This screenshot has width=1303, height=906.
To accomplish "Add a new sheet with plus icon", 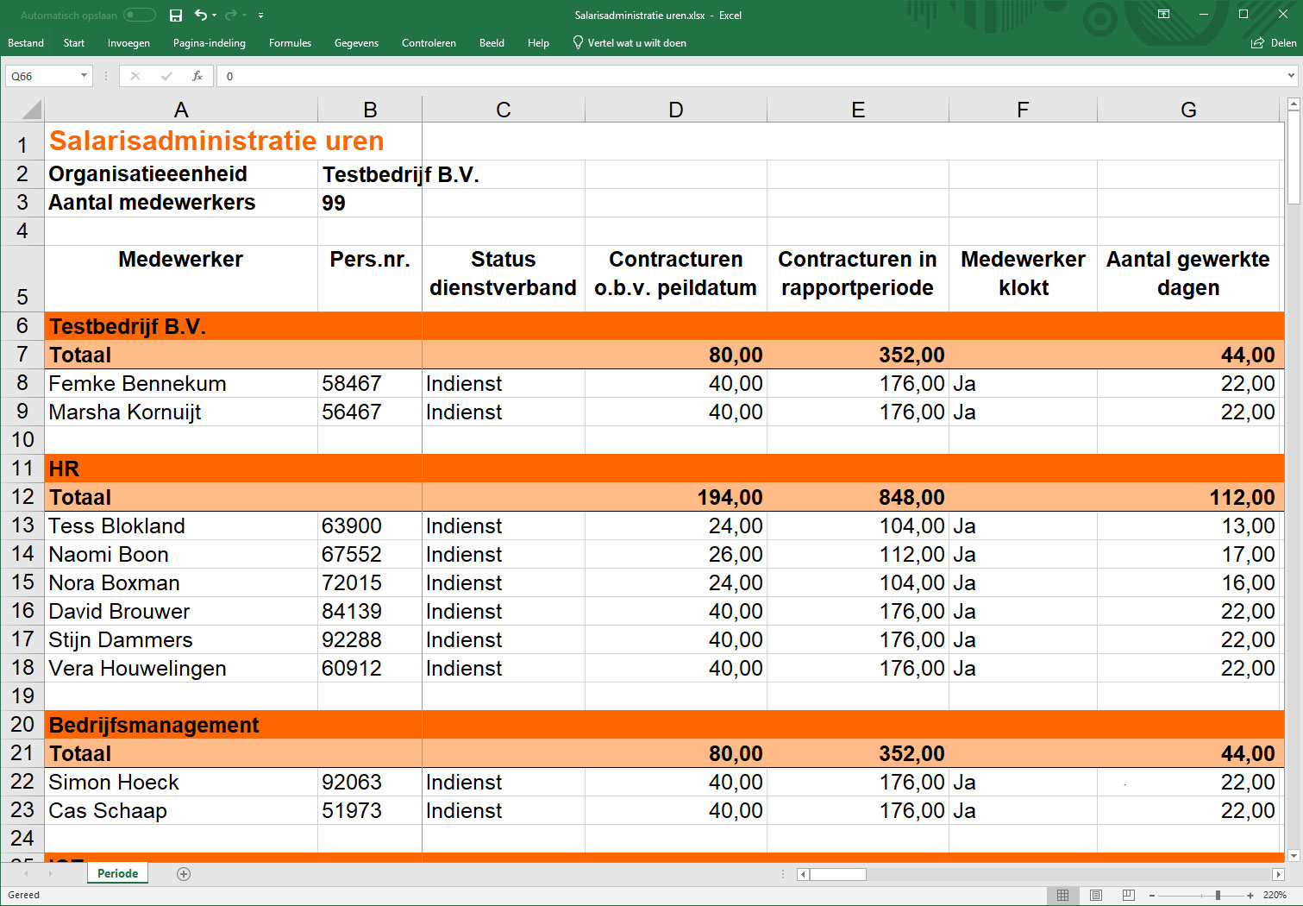I will pos(183,874).
